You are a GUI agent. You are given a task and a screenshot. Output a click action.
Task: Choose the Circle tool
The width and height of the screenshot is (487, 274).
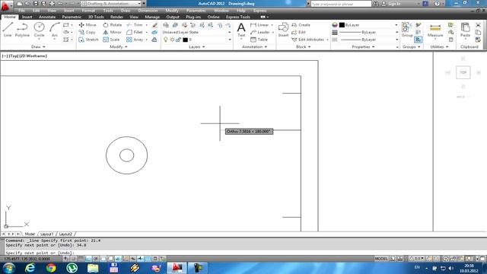39,30
